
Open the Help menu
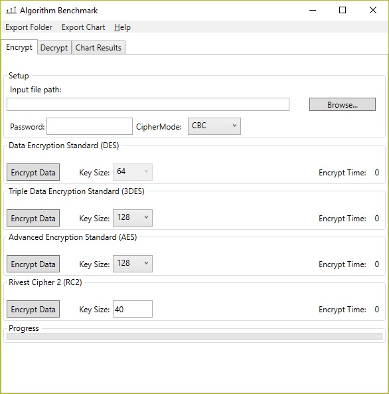122,27
